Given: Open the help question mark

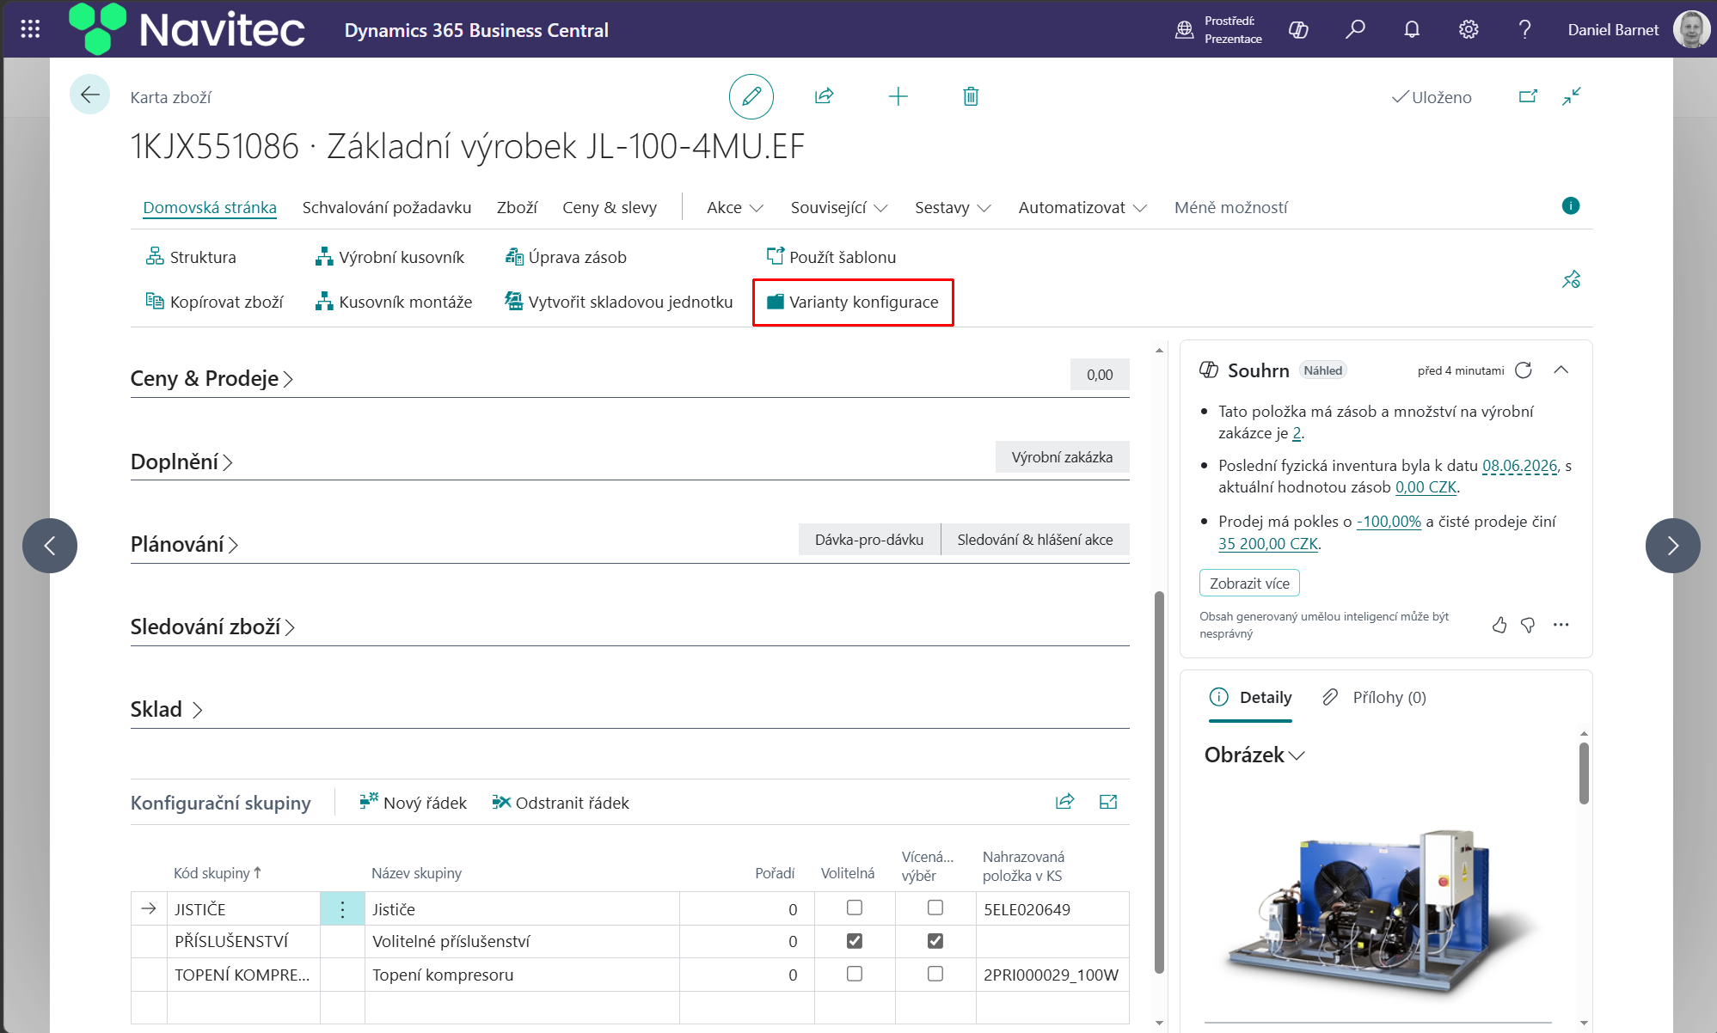Looking at the screenshot, I should pyautogui.click(x=1524, y=30).
